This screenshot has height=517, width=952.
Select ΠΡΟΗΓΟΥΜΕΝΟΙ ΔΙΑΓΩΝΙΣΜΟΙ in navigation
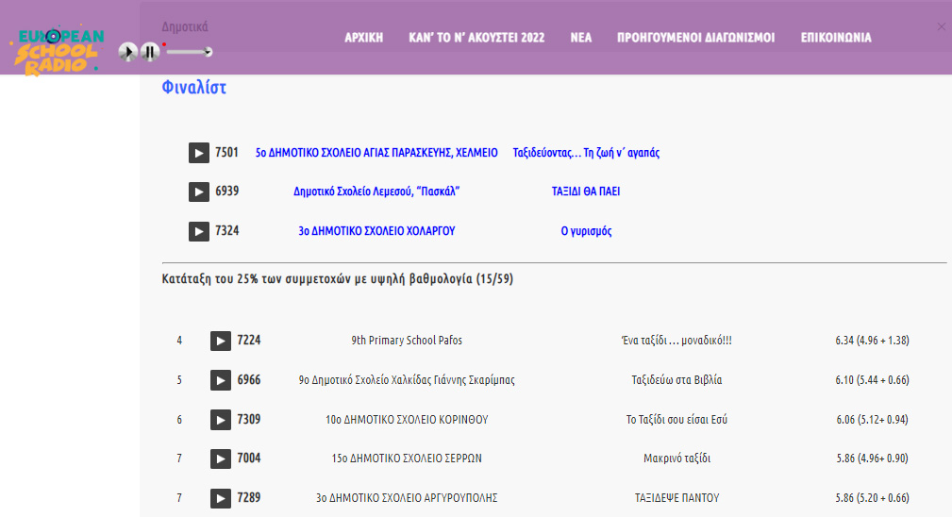pyautogui.click(x=695, y=39)
